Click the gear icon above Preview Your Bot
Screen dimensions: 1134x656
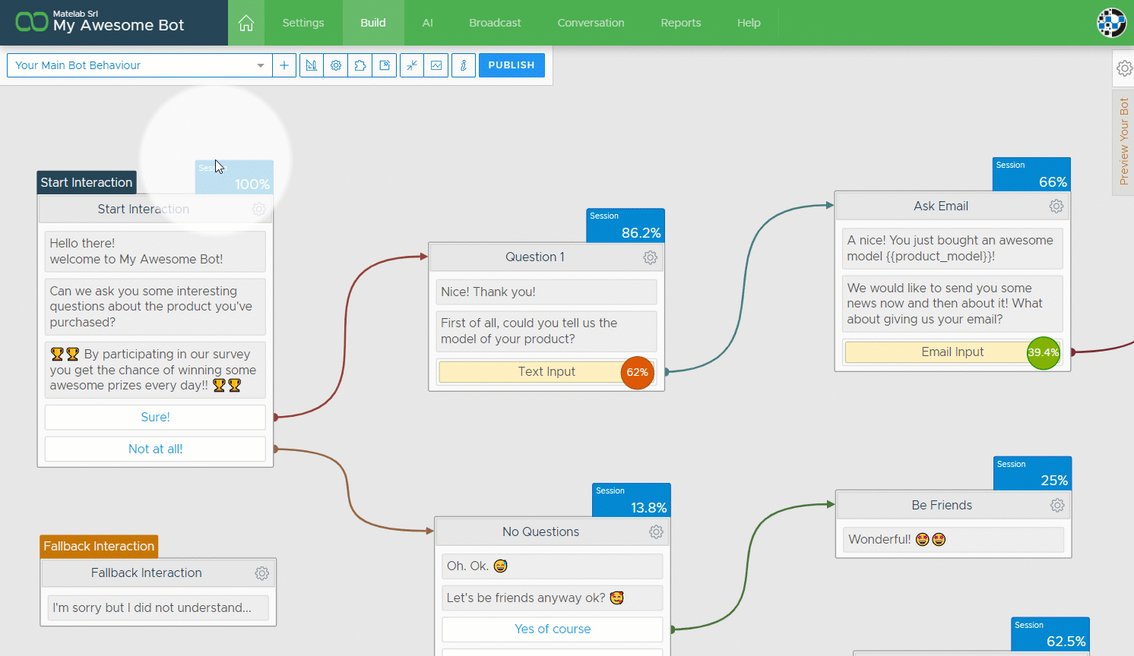[1124, 68]
